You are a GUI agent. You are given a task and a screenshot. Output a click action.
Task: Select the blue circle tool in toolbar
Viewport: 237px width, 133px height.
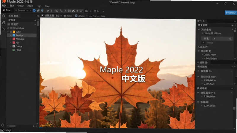(34, 10)
